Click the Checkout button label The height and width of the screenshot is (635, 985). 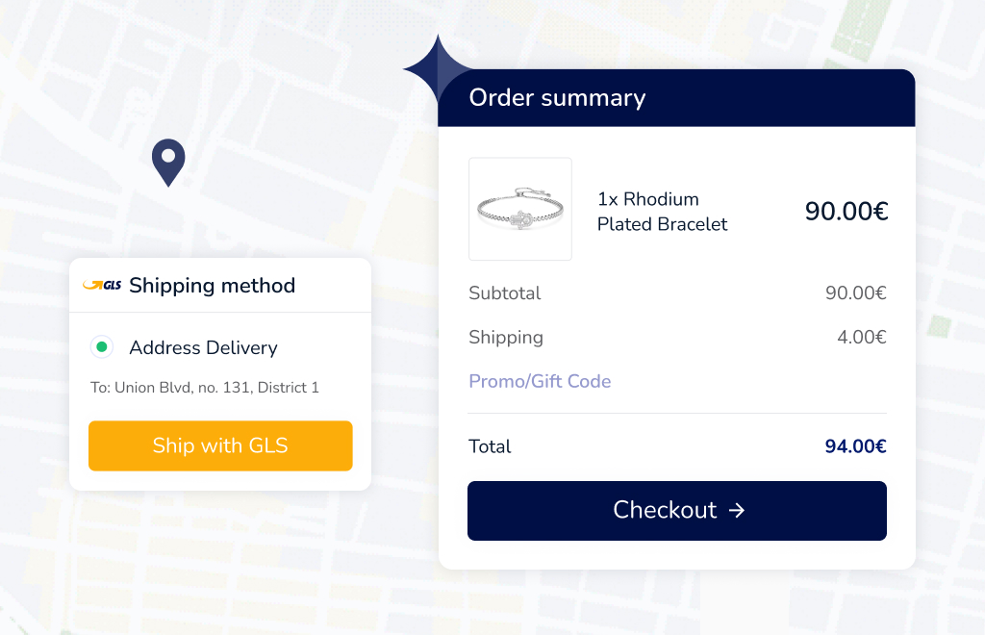point(665,510)
